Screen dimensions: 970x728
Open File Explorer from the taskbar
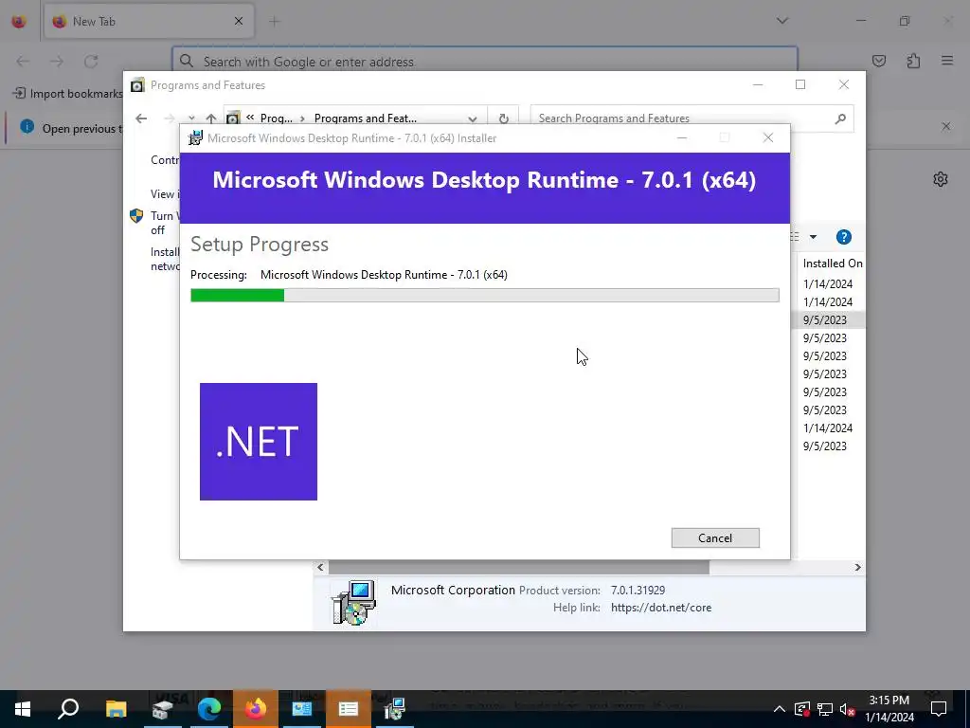(116, 709)
